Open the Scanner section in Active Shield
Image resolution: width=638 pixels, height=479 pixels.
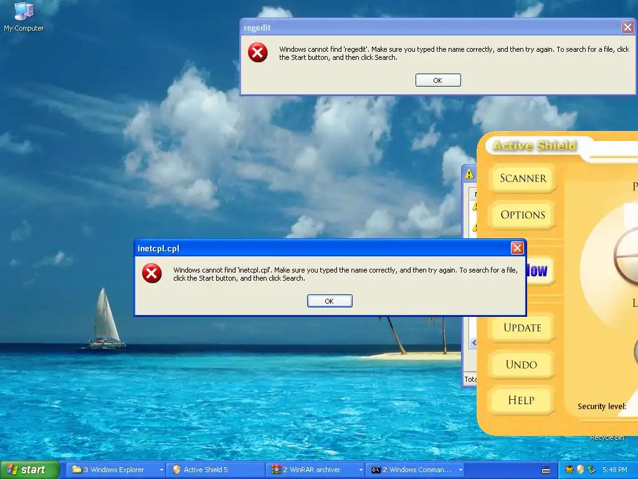[523, 178]
